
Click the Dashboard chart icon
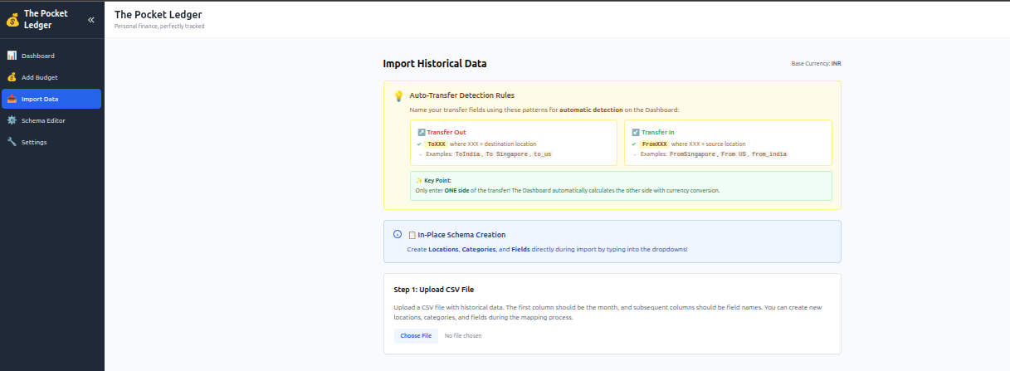[x=12, y=56]
